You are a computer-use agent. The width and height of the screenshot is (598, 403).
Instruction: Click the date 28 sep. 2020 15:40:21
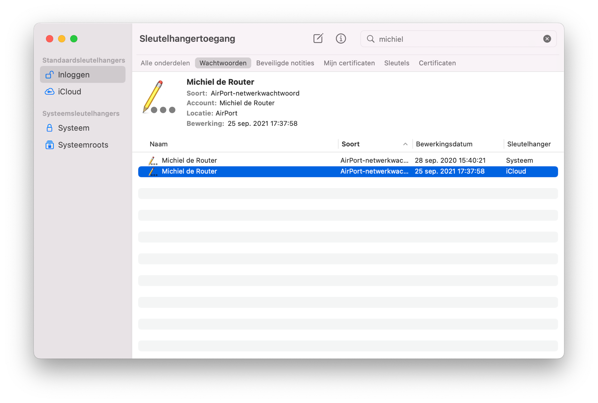(450, 161)
